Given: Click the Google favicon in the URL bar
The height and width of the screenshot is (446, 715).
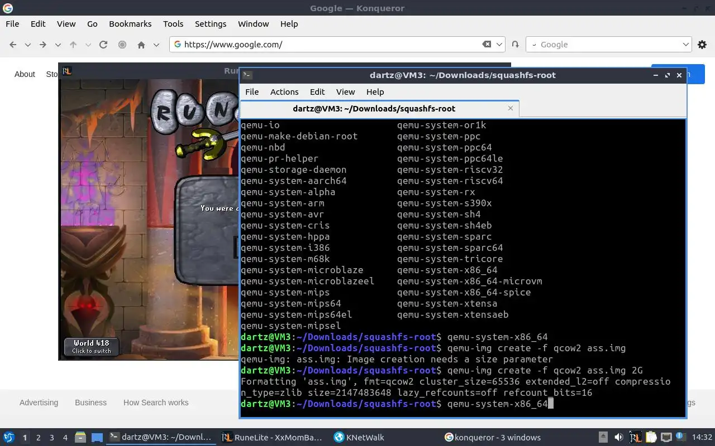Looking at the screenshot, I should click(x=178, y=45).
